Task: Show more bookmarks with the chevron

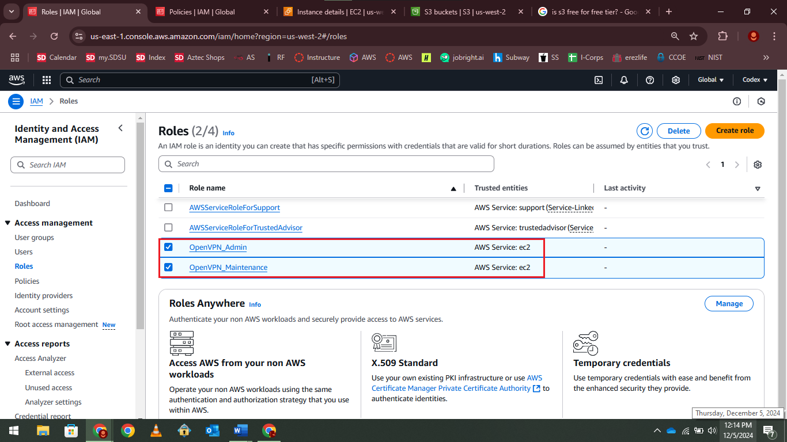Action: pos(766,58)
